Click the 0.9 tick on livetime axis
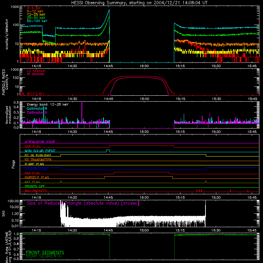Image resolution: width=263 pixels, height=263 pixels. pyautogui.click(x=16, y=239)
